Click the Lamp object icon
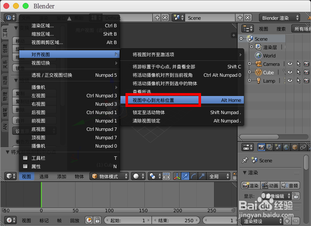 click(x=259, y=81)
